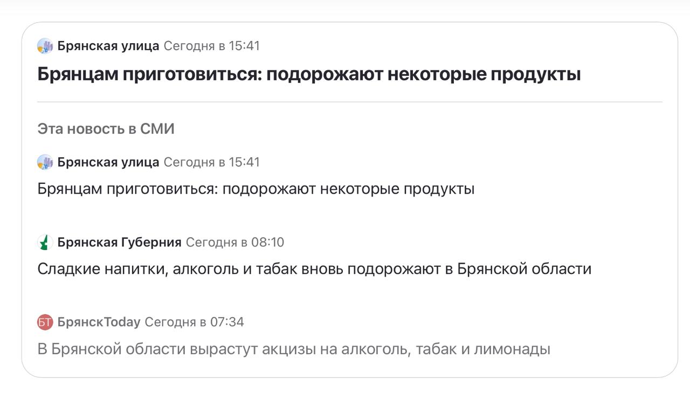The width and height of the screenshot is (690, 400).
Task: Click the header timestamp "Сегодня в 15:41"
Action: (211, 46)
